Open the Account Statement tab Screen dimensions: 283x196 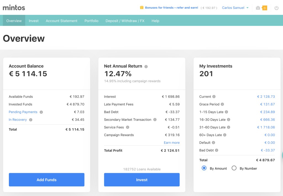(61, 20)
